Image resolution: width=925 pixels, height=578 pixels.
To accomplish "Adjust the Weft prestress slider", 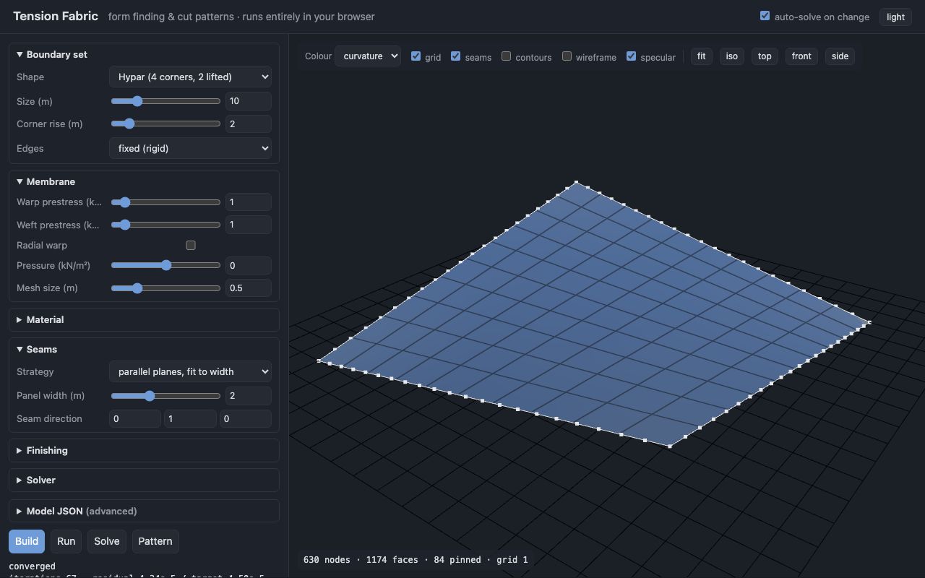I will tap(165, 225).
